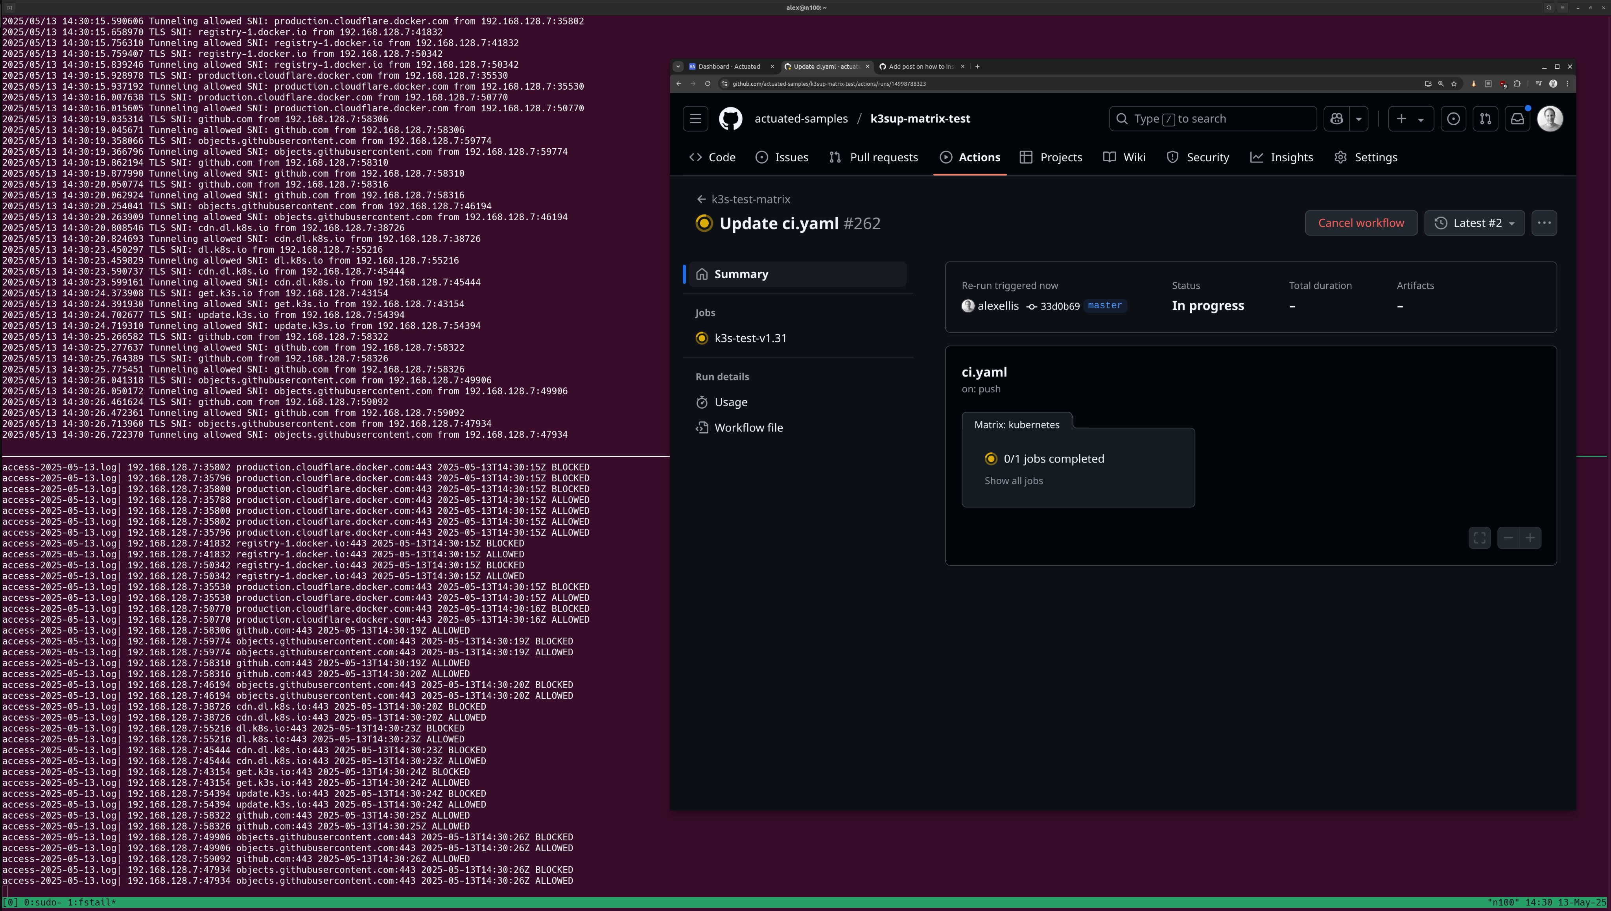1611x911 pixels.
Task: Close the Update ci.yaml browser tab
Action: 867,66
